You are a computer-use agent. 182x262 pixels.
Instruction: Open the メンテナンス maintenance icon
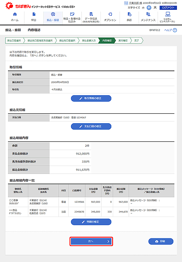[148, 14]
